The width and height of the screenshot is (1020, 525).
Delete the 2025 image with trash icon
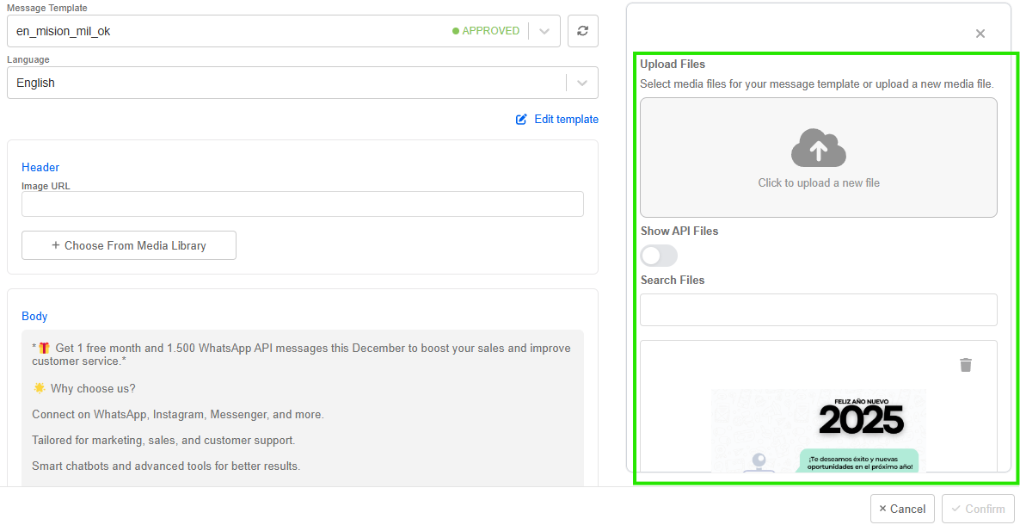pyautogui.click(x=965, y=365)
